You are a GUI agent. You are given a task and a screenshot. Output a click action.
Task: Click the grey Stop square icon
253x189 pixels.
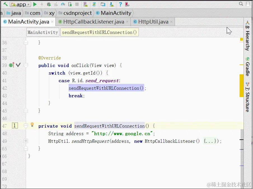click(x=77, y=4)
